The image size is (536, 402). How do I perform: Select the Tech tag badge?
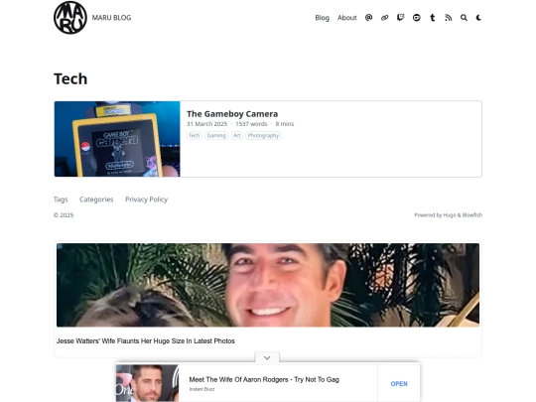(x=195, y=135)
